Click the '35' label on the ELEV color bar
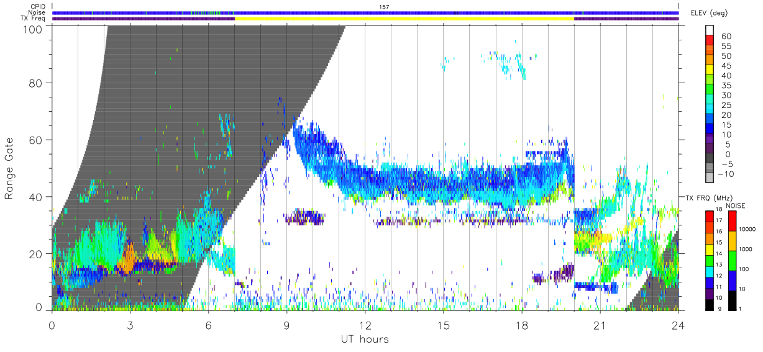Image resolution: width=763 pixels, height=352 pixels. [x=726, y=86]
